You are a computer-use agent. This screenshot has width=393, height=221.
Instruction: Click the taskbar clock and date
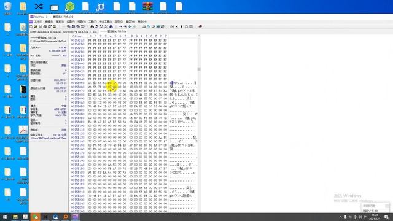click(375, 217)
